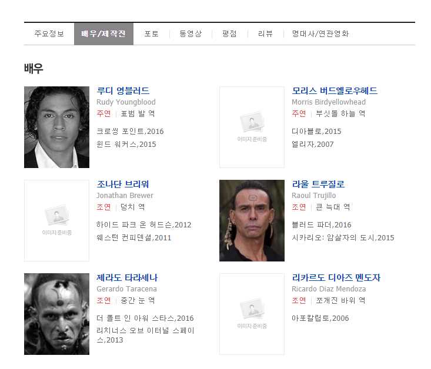Select the 배우/제작진 tab

(103, 34)
